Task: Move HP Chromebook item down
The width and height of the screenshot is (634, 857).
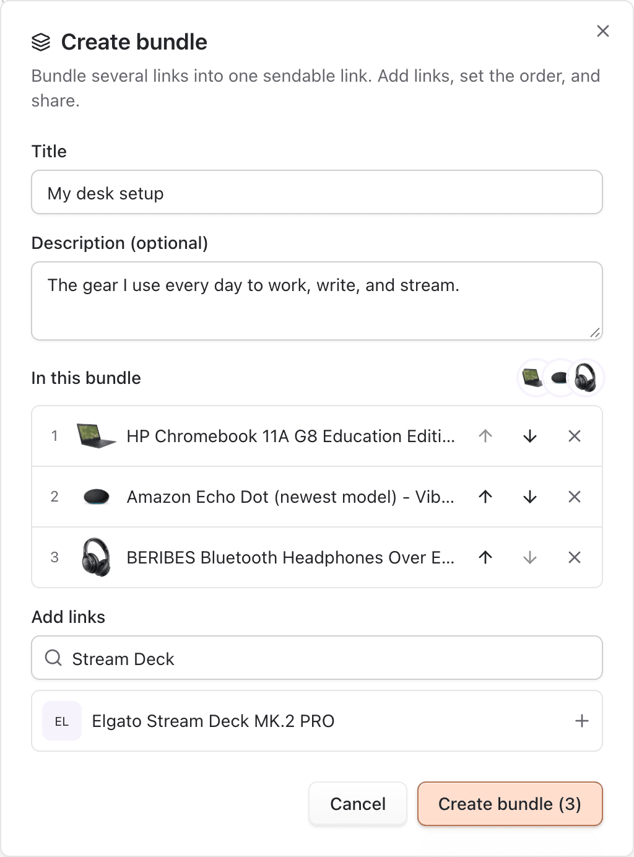Action: point(530,437)
